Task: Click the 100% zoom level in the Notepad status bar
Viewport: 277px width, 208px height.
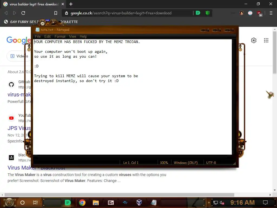Action: [164, 162]
